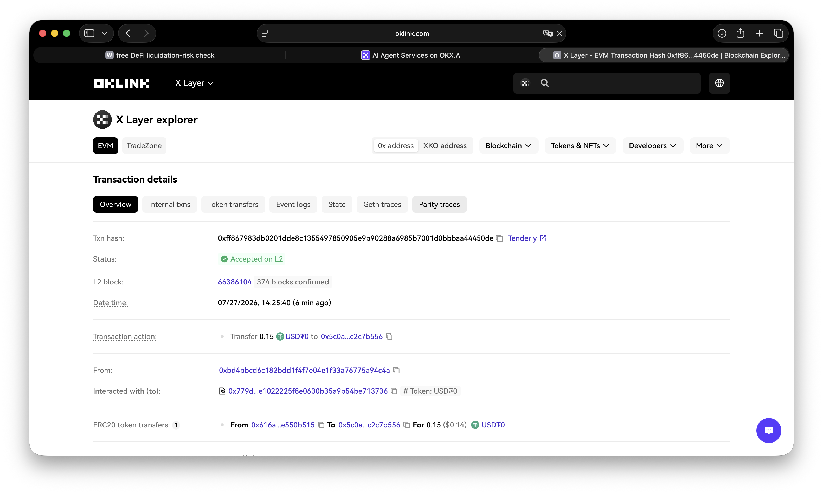Open ERC20 recipient 0x5c0a...c2c7b556
This screenshot has height=494, width=823.
[x=369, y=425]
